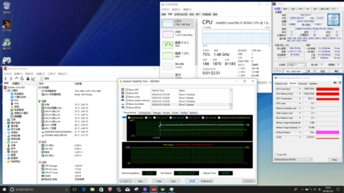Click the Stop button in stability test
The height and width of the screenshot is (193, 344).
140,181
